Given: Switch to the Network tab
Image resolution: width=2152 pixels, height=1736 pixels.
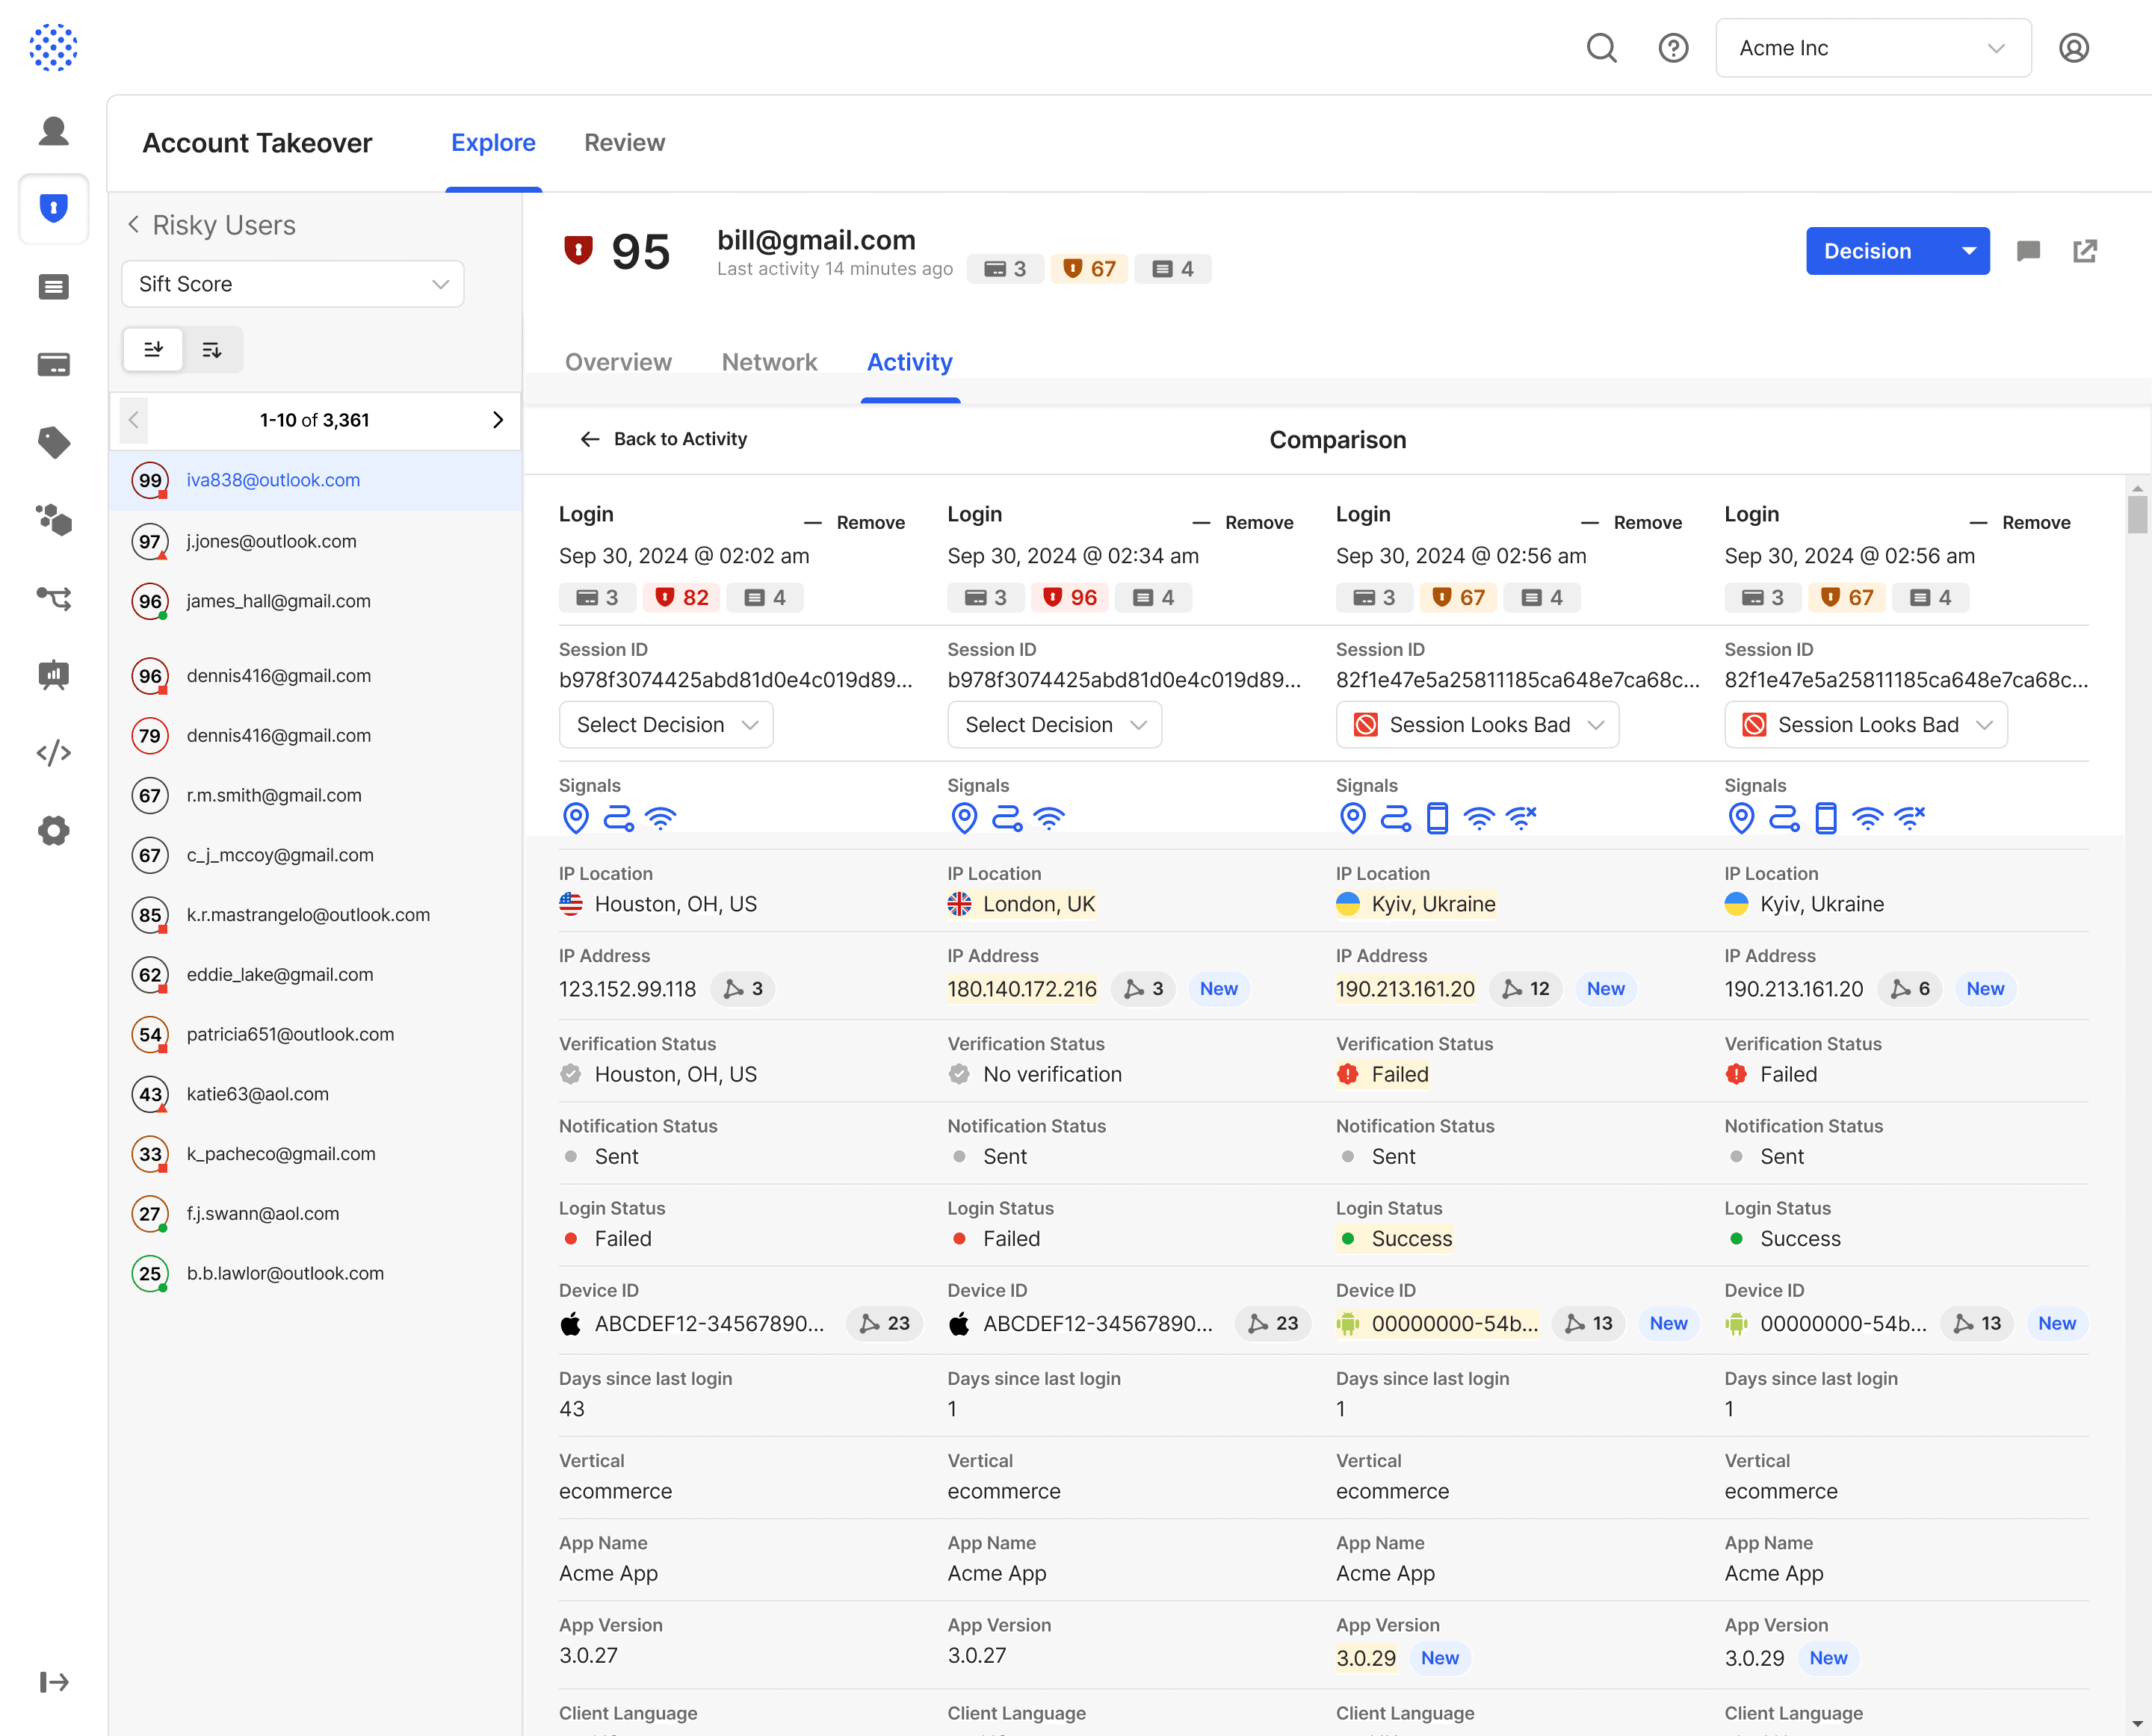Looking at the screenshot, I should tap(768, 362).
